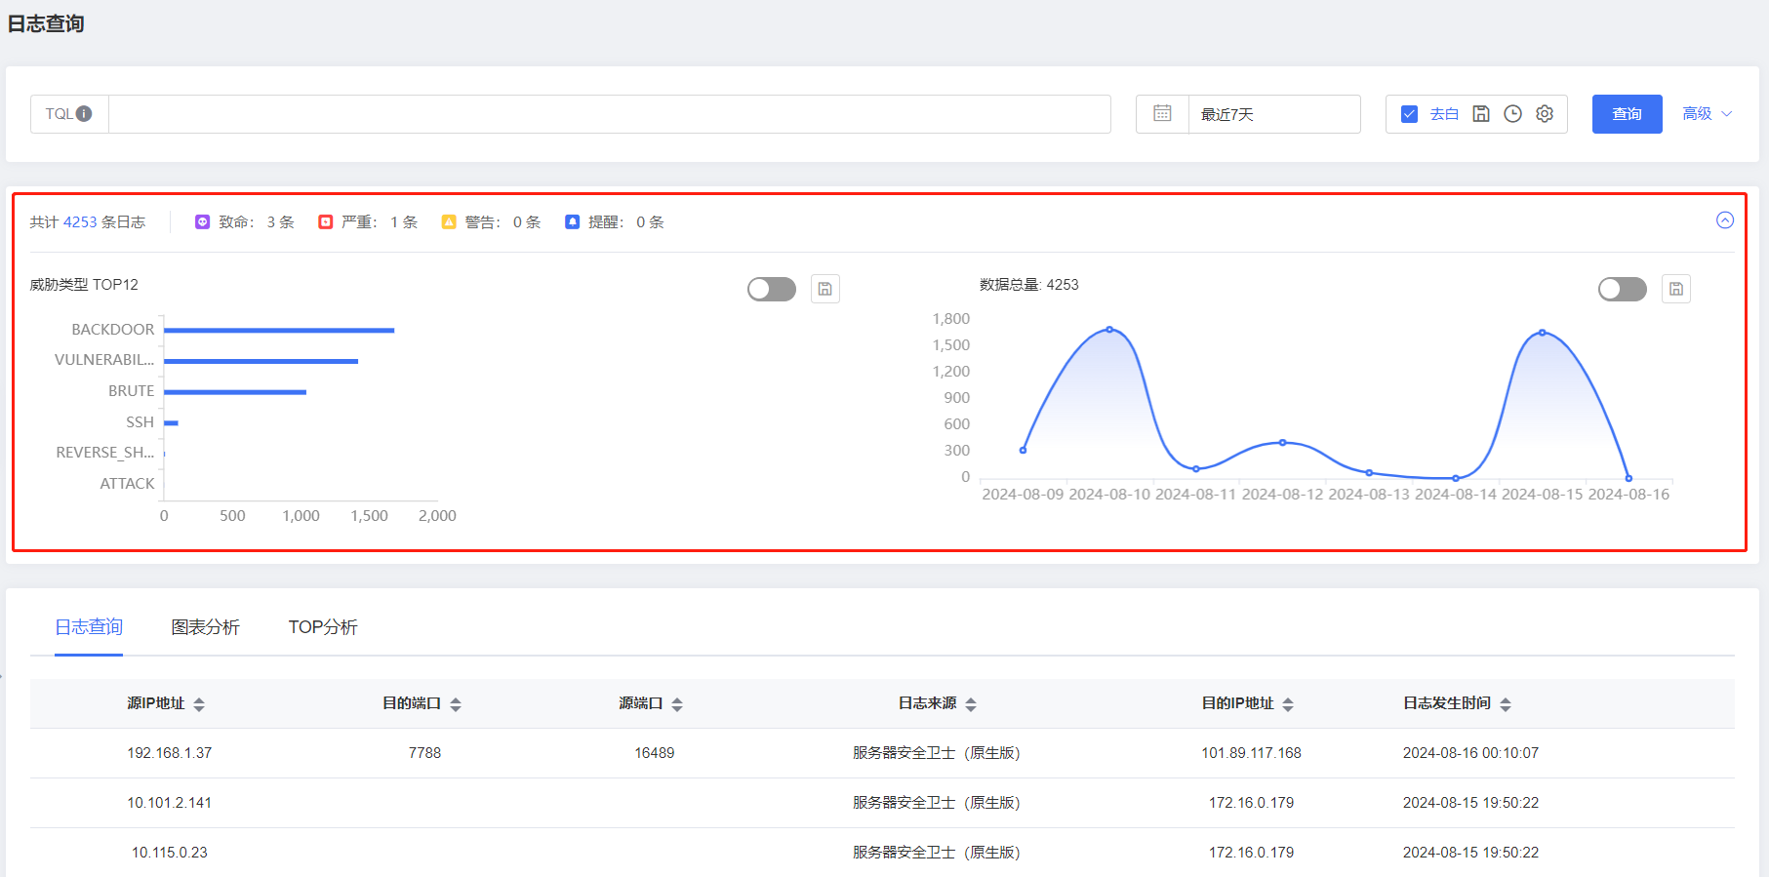Sort by 源端口 column
Image resolution: width=1769 pixels, height=877 pixels.
point(677,704)
